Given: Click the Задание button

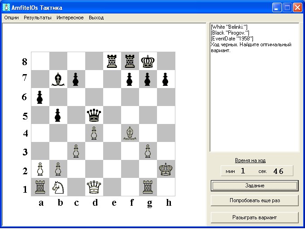Looking at the screenshot, I should click(255, 186).
